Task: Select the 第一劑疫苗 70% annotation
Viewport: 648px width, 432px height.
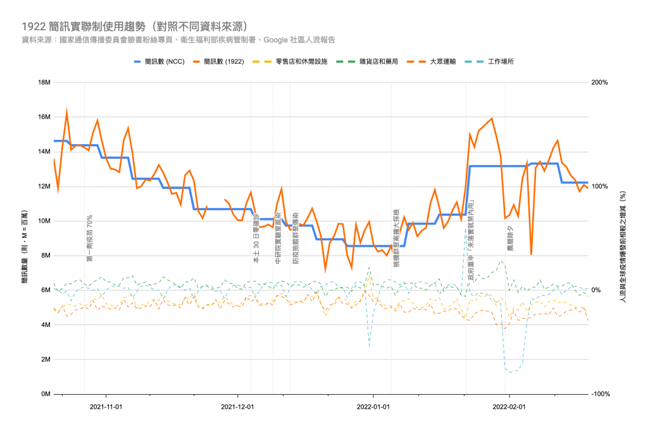Action: (x=90, y=238)
